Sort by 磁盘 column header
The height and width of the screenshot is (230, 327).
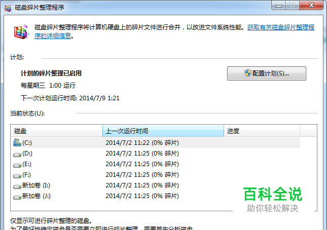pos(56,131)
